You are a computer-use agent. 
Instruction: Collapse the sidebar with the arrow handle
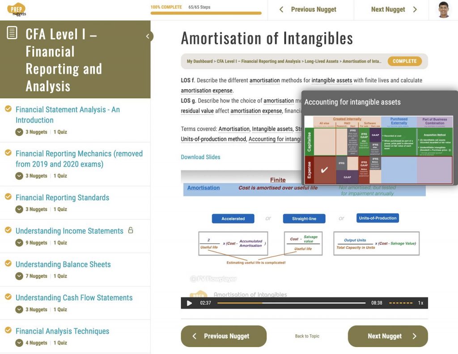coord(148,37)
